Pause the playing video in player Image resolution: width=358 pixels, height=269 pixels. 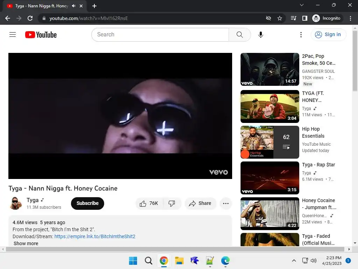point(120,116)
